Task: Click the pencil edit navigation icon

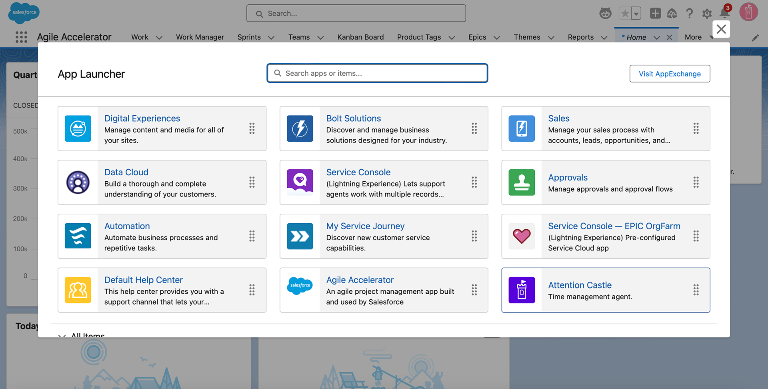Action: [755, 38]
